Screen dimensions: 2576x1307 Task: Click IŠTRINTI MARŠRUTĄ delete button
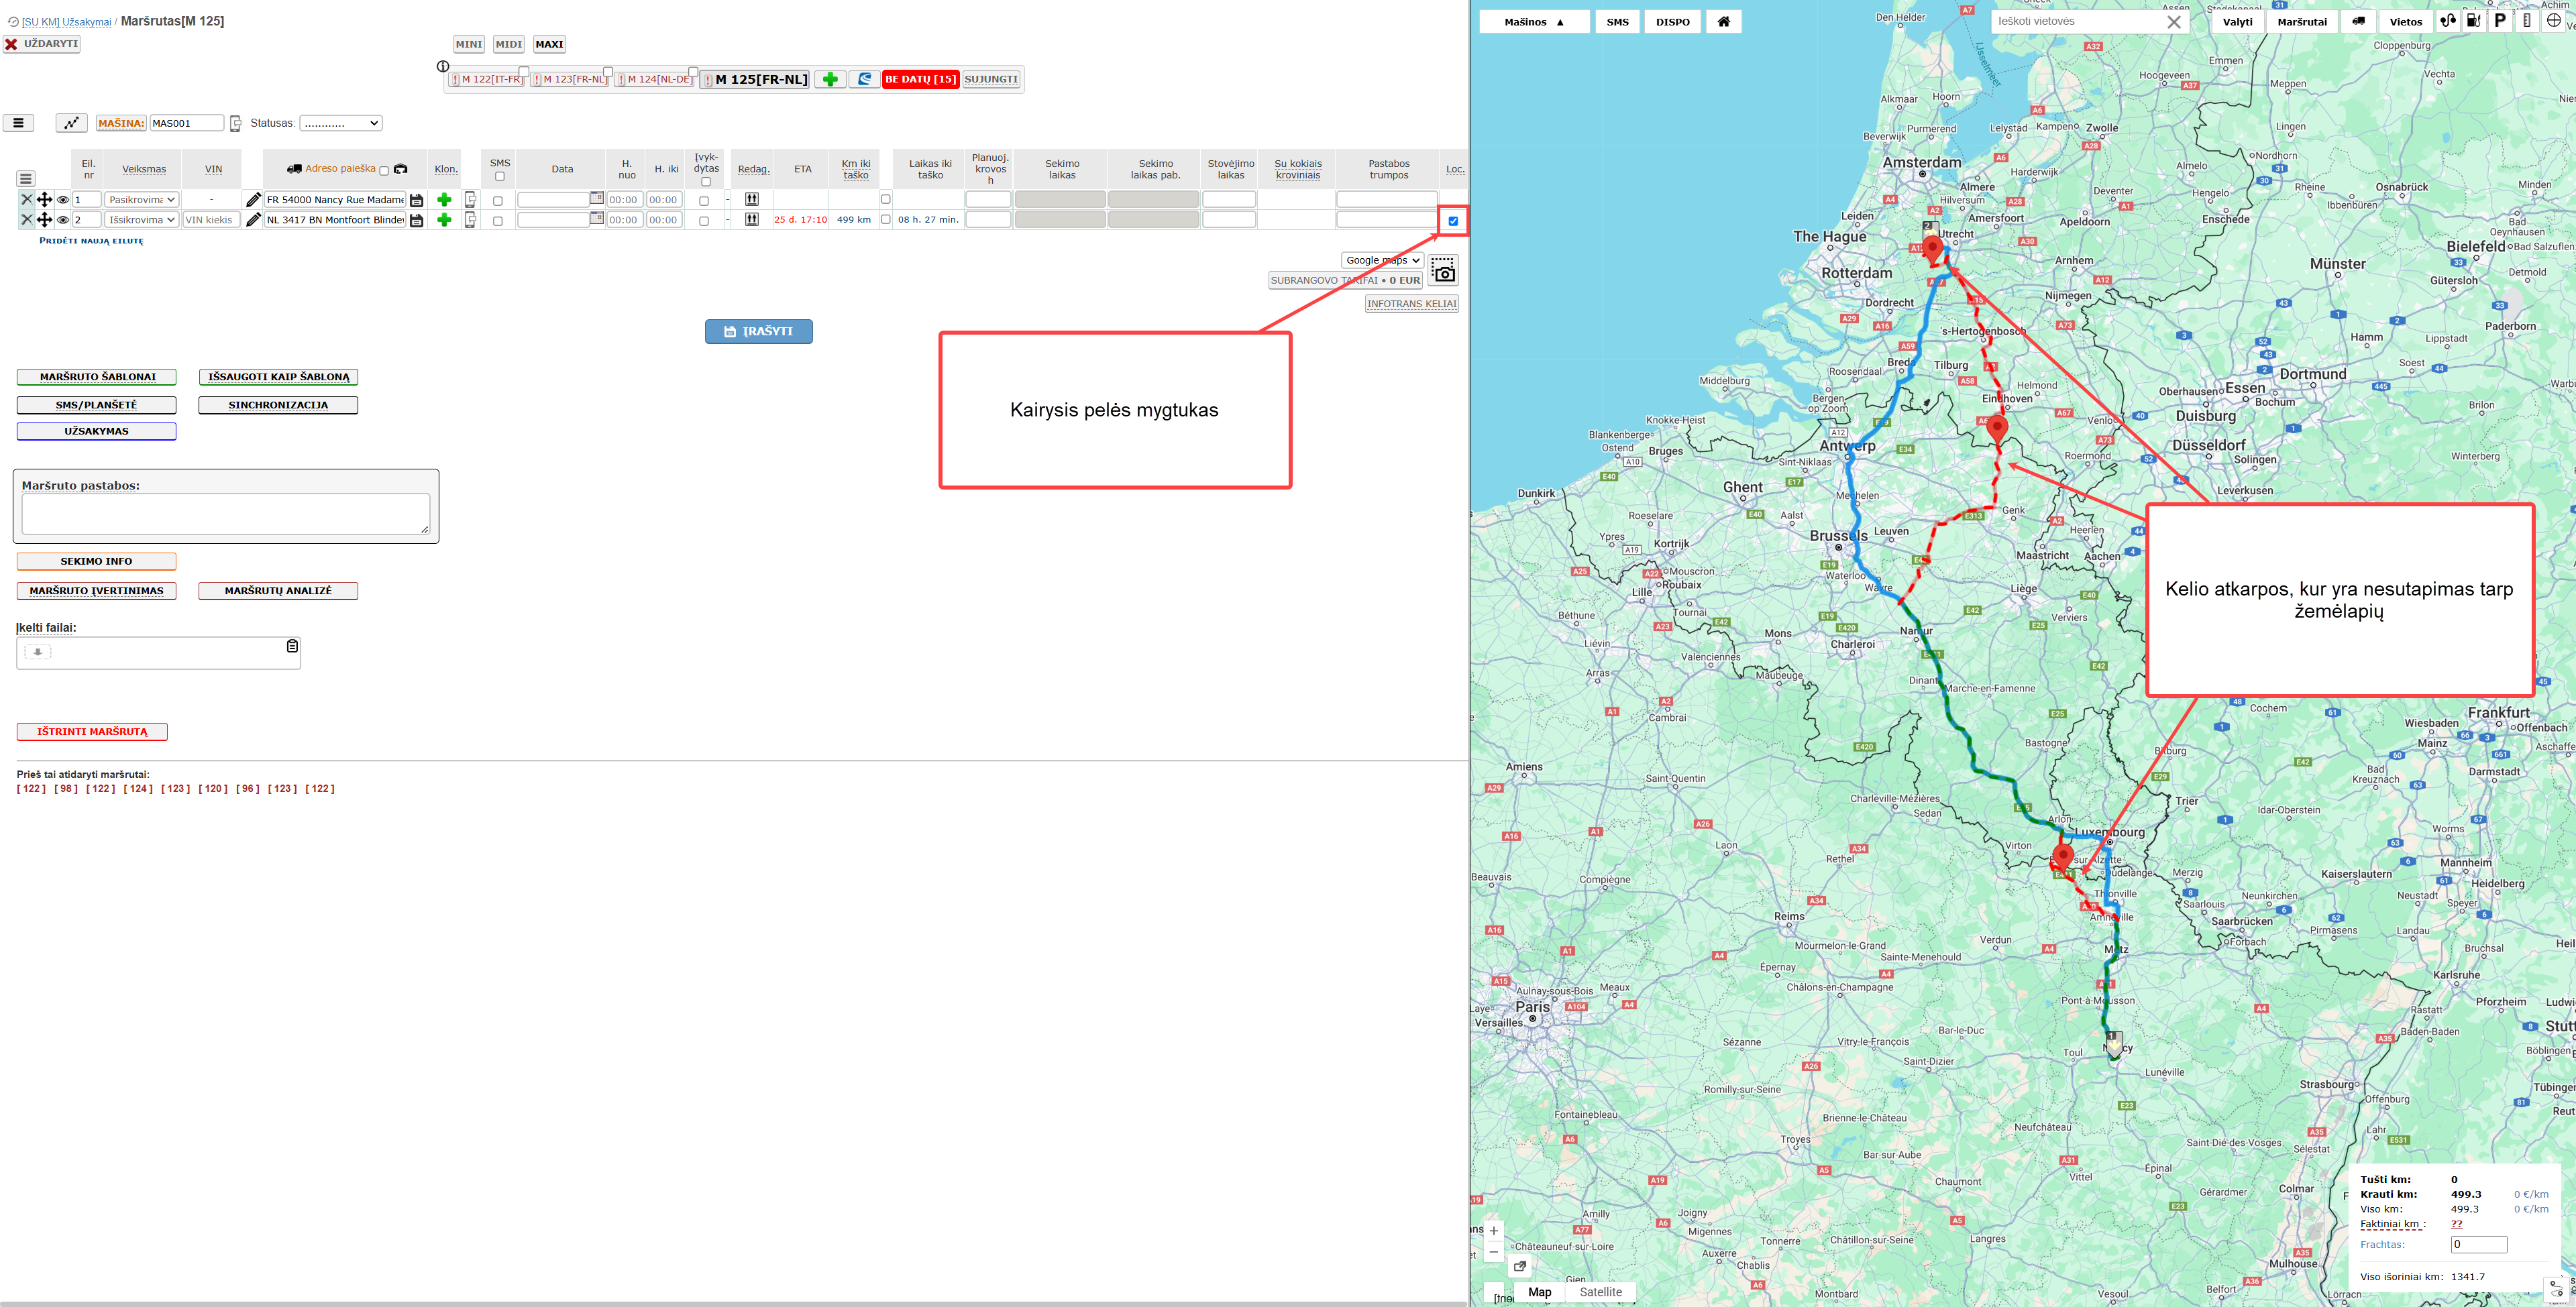click(x=92, y=732)
